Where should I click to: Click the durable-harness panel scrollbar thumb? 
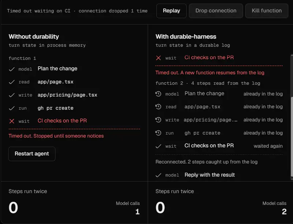click(292, 137)
